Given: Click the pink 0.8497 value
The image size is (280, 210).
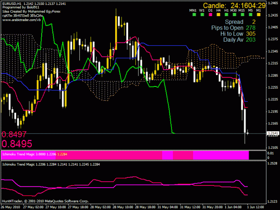Looking at the screenshot, I should click(x=14, y=134).
